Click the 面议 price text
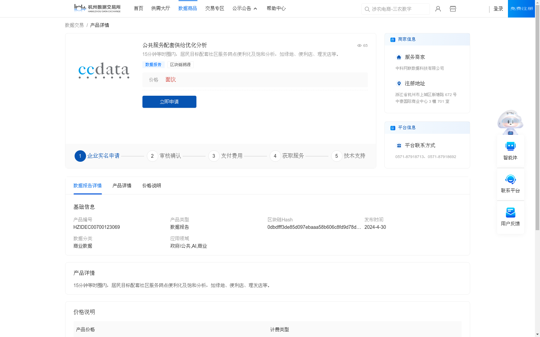 point(171,80)
